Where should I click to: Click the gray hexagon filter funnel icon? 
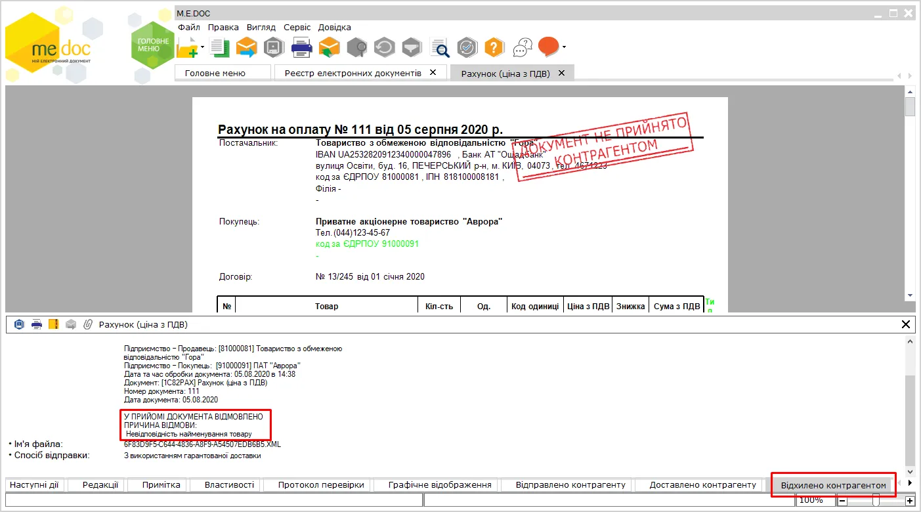412,47
